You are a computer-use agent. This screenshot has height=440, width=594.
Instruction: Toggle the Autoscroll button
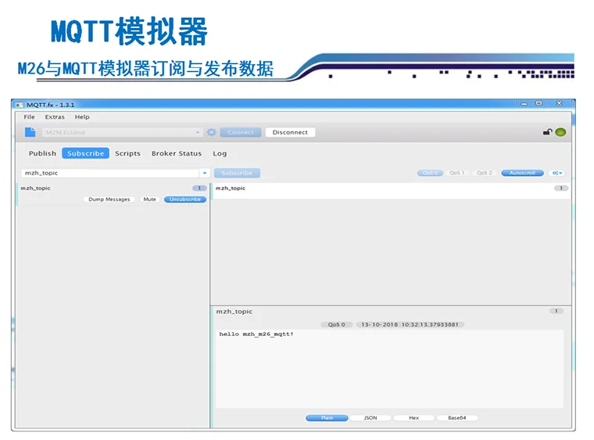click(522, 173)
